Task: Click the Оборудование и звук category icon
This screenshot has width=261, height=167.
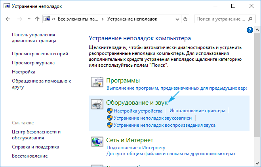Action: 97,104
